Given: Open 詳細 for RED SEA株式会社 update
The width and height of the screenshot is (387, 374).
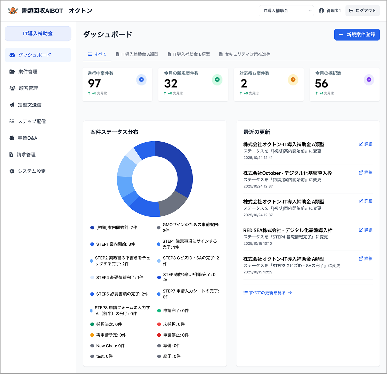Looking at the screenshot, I should point(366,230).
